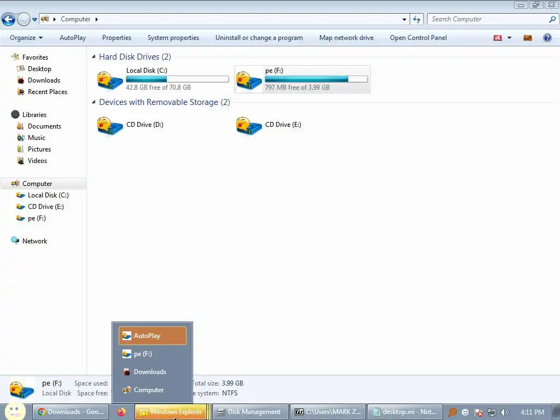Select the CD Drive (D:) icon
560x420 pixels.
pyautogui.click(x=109, y=126)
